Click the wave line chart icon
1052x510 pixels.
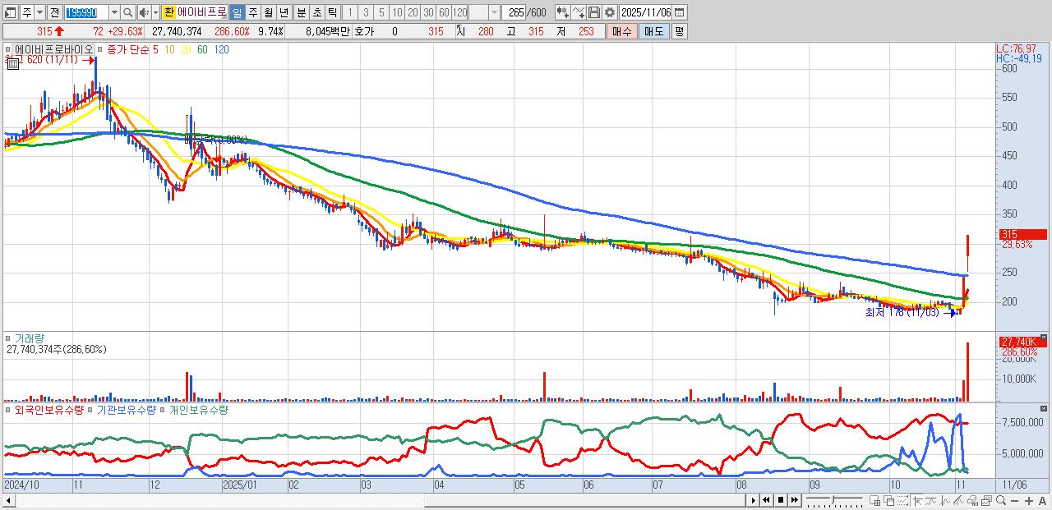(944, 501)
